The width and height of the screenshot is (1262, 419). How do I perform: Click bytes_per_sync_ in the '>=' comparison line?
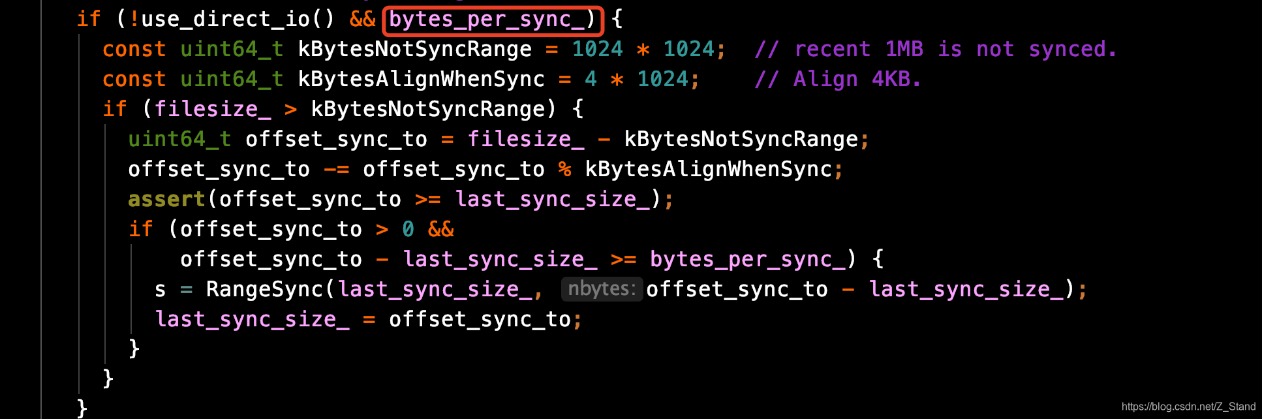click(748, 259)
